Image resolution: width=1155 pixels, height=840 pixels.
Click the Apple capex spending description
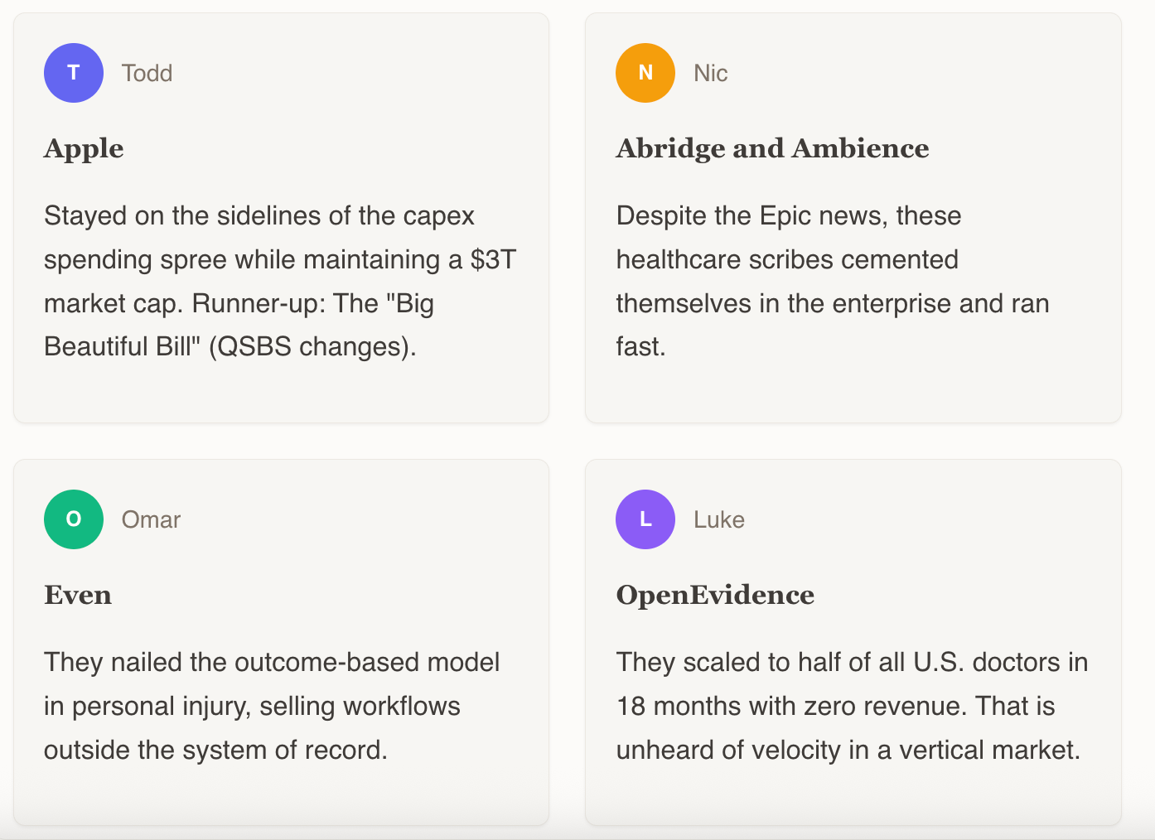280,281
